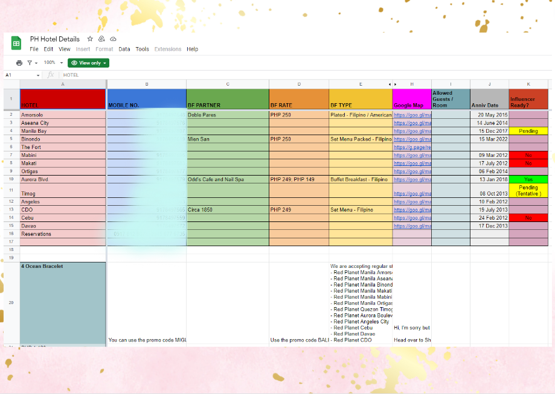Open the View menu
Image resolution: width=555 pixels, height=394 pixels.
(65, 49)
